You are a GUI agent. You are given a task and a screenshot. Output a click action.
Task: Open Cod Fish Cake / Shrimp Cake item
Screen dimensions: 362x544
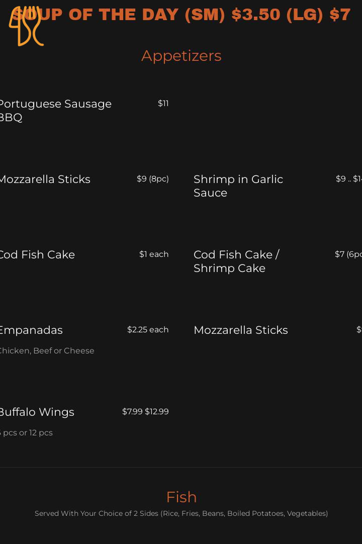coord(236,261)
